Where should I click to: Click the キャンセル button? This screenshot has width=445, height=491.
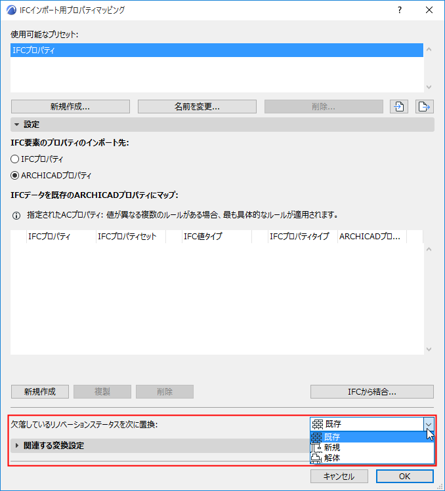(x=339, y=477)
